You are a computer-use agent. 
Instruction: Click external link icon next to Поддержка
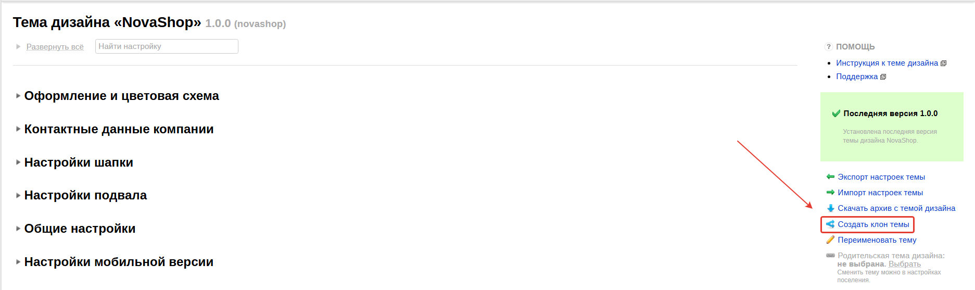coord(883,77)
